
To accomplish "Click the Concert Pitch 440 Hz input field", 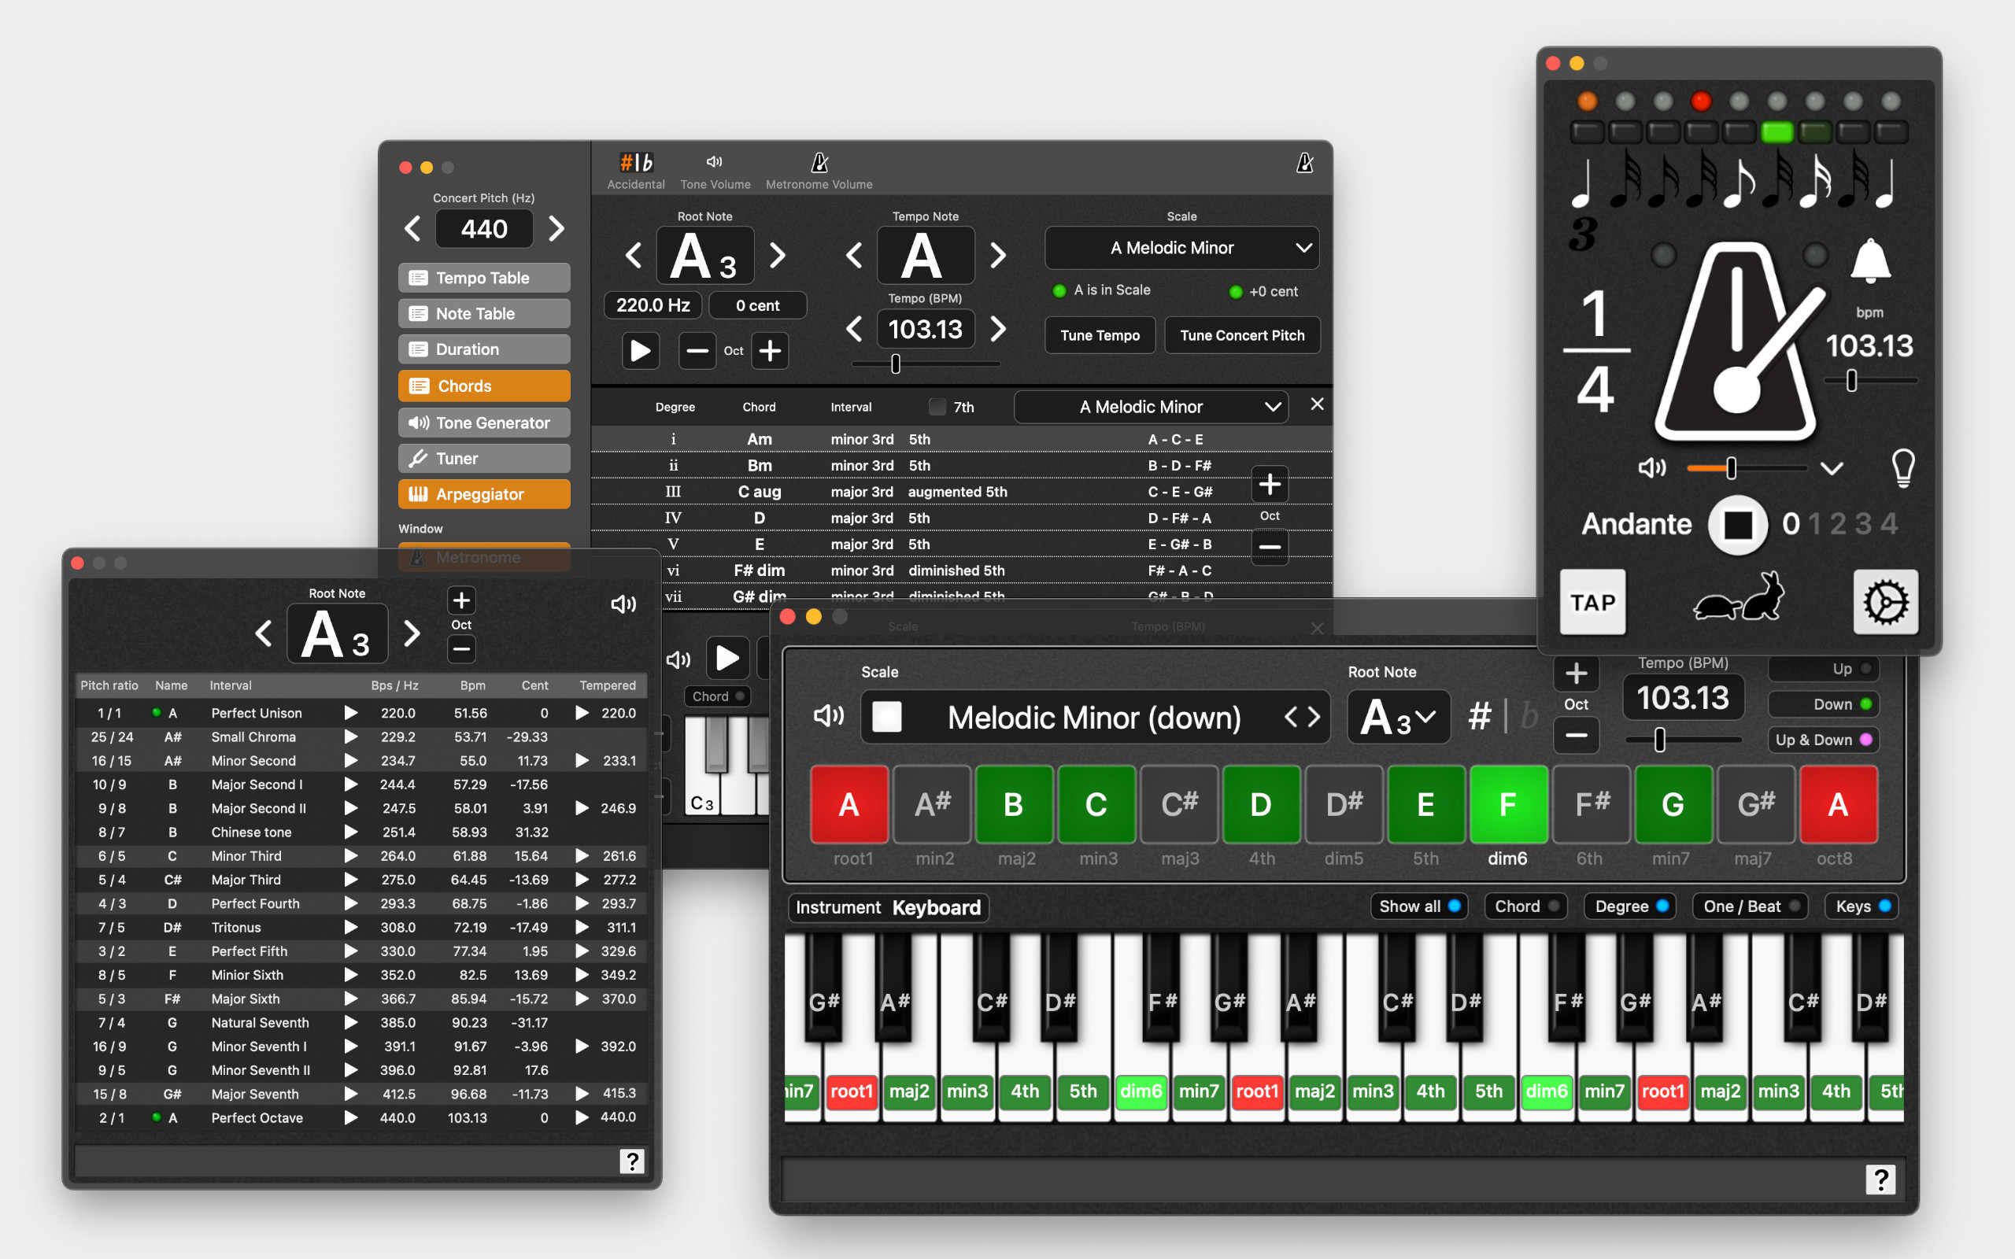I will coord(486,227).
